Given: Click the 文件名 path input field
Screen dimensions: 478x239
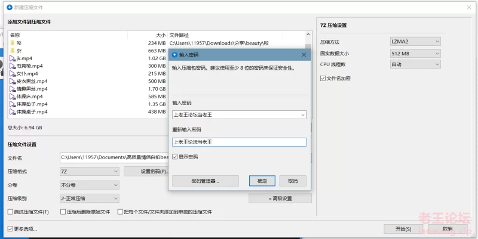Looking at the screenshot, I should tap(114, 157).
